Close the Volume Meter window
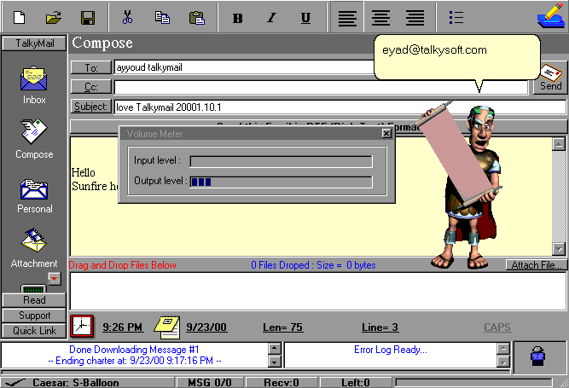The image size is (569, 388). (x=386, y=133)
